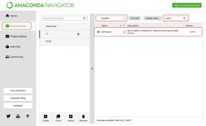Open the YouTube icon link
Screen dimensions: 206x126
18,116
